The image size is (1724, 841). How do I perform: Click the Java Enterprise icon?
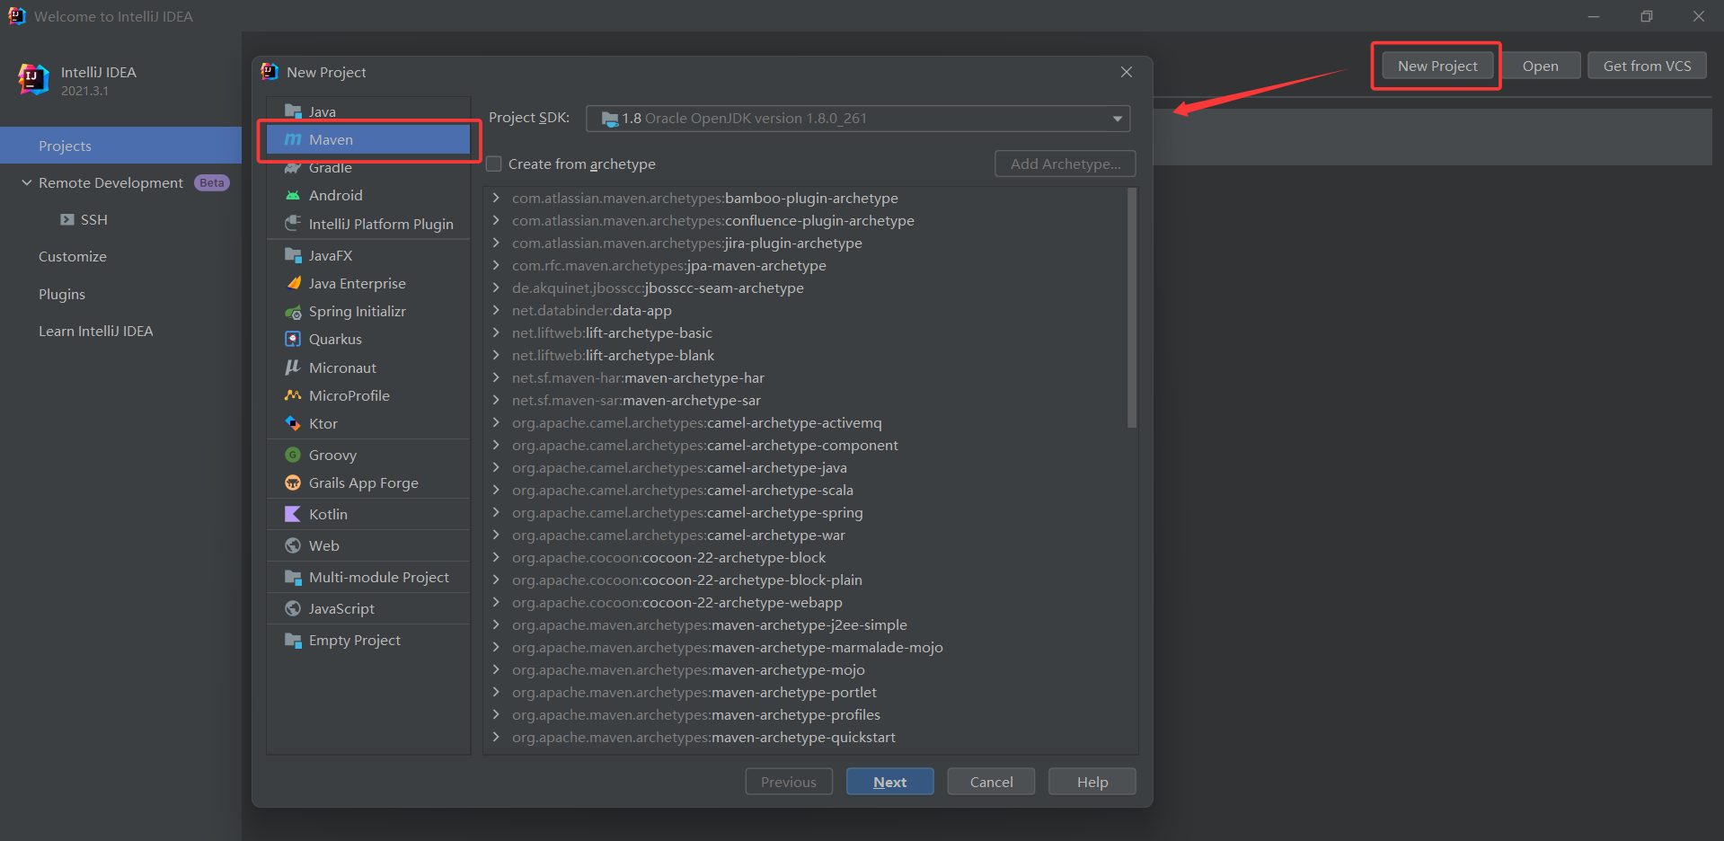click(293, 283)
